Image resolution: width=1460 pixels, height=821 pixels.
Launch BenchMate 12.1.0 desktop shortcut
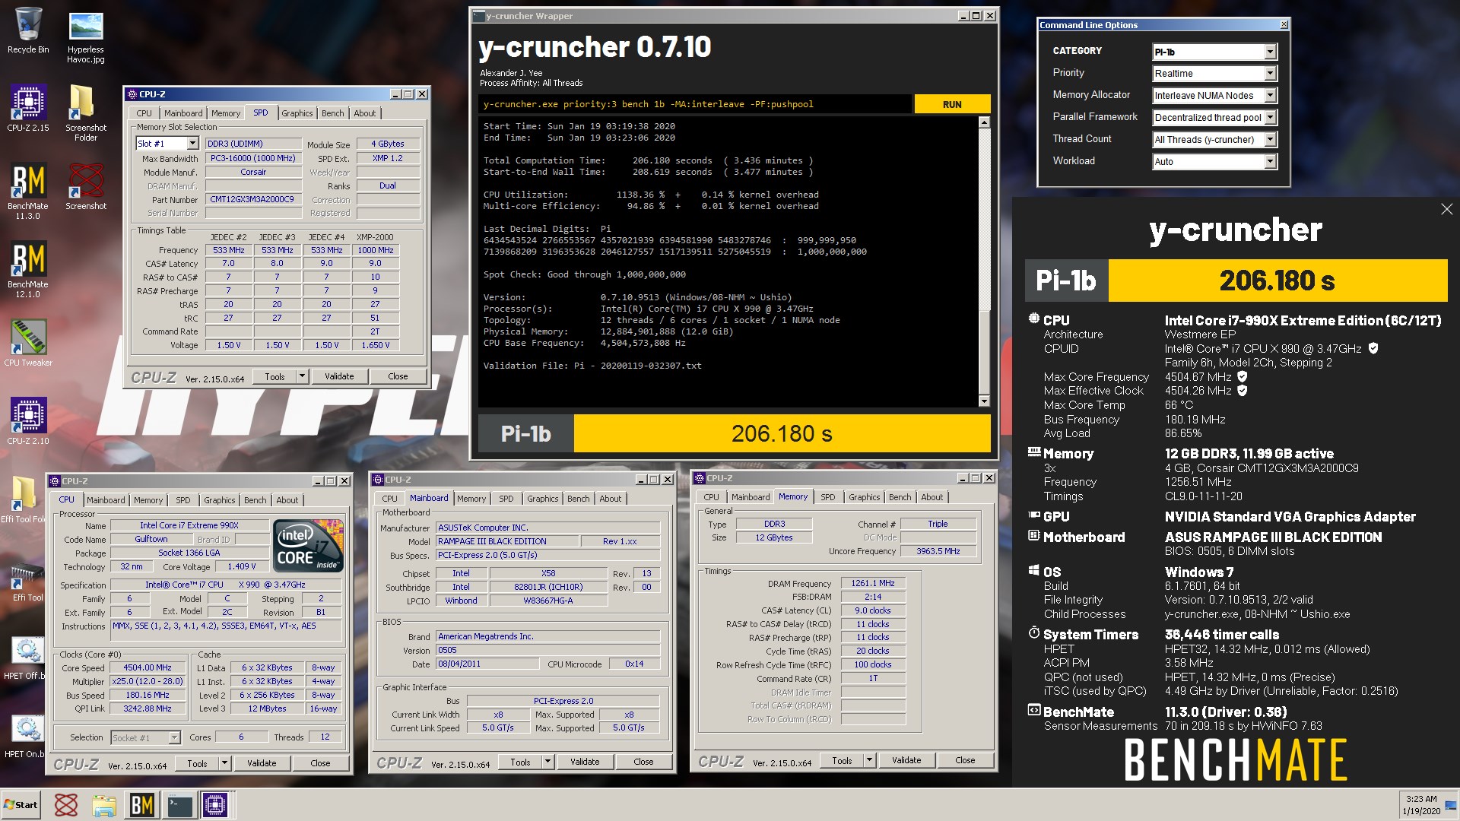point(28,269)
